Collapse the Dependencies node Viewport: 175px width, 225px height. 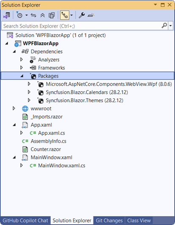click(14, 51)
